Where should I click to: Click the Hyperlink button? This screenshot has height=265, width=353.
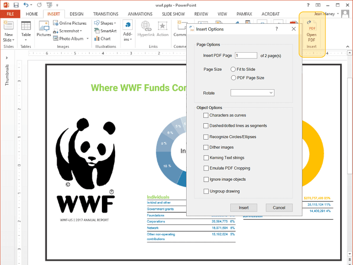tap(146, 29)
